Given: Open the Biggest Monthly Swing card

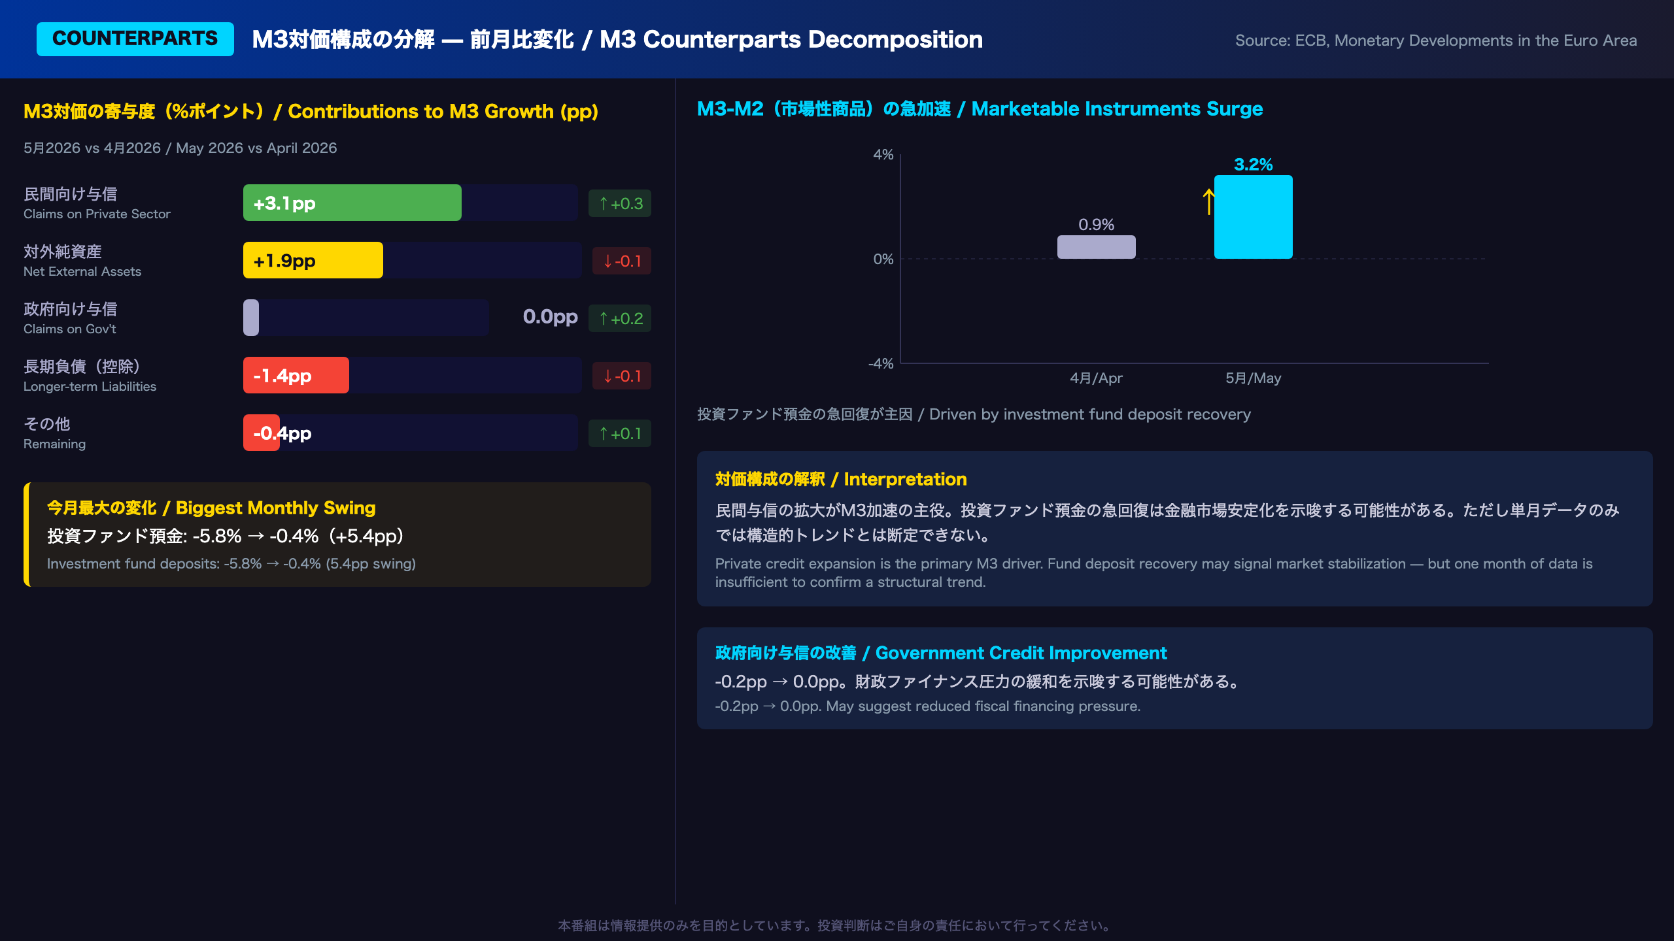Looking at the screenshot, I should [337, 535].
